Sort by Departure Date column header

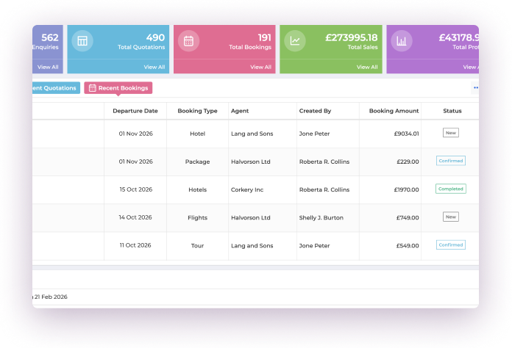click(x=135, y=111)
